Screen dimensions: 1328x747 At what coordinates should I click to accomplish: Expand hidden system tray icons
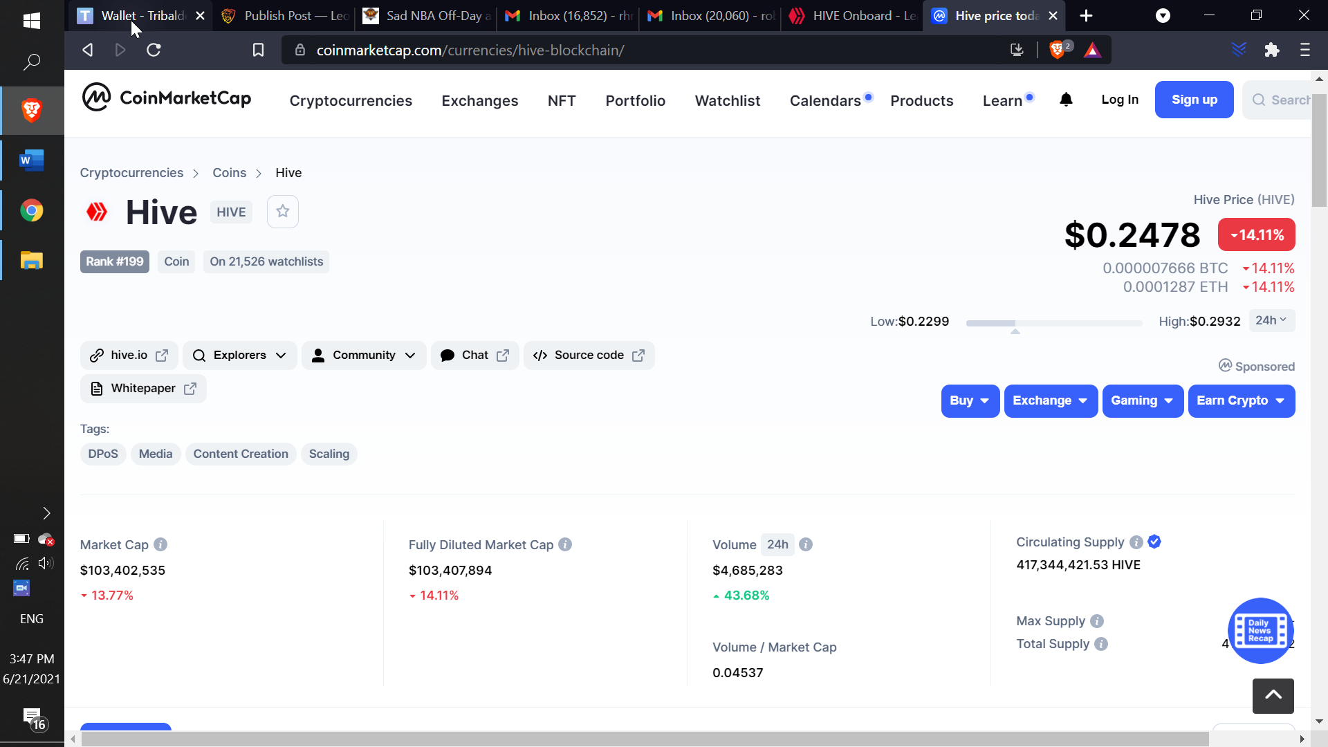pos(46,513)
